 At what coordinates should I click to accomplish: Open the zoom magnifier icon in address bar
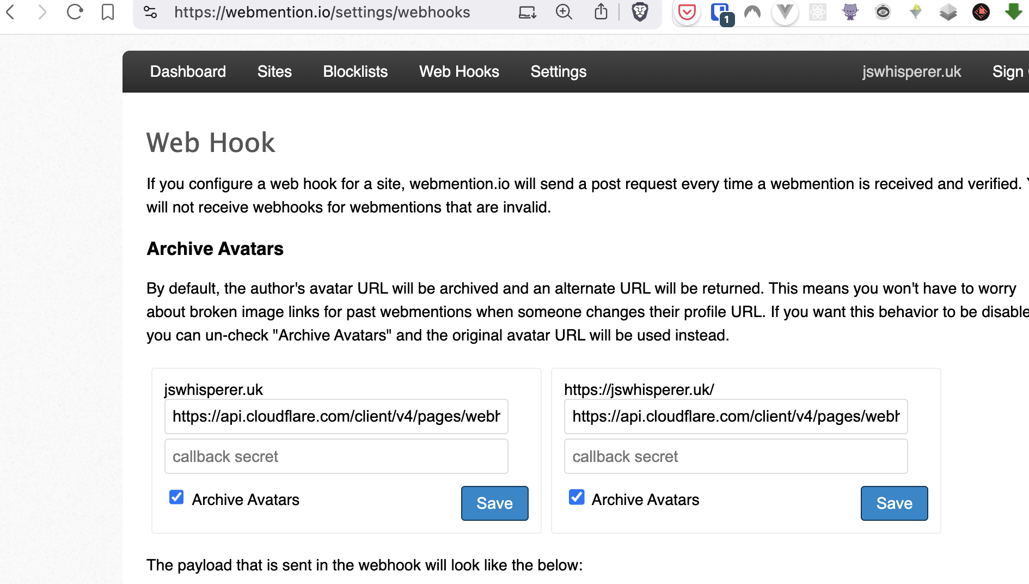click(x=563, y=12)
